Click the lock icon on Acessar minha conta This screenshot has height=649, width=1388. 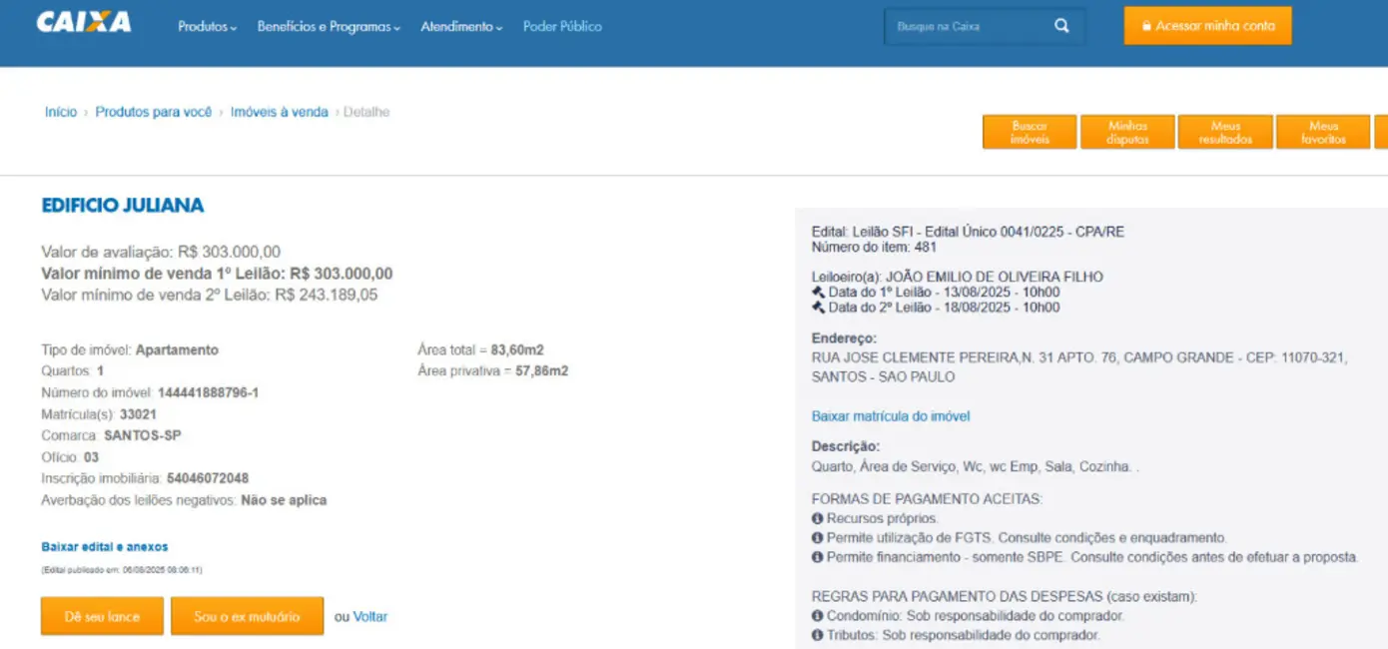[x=1145, y=25]
